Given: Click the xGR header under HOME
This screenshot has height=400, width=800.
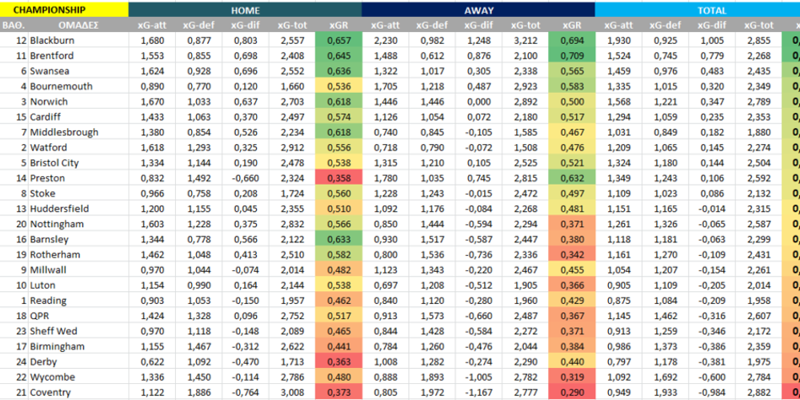Looking at the screenshot, I should [338, 26].
